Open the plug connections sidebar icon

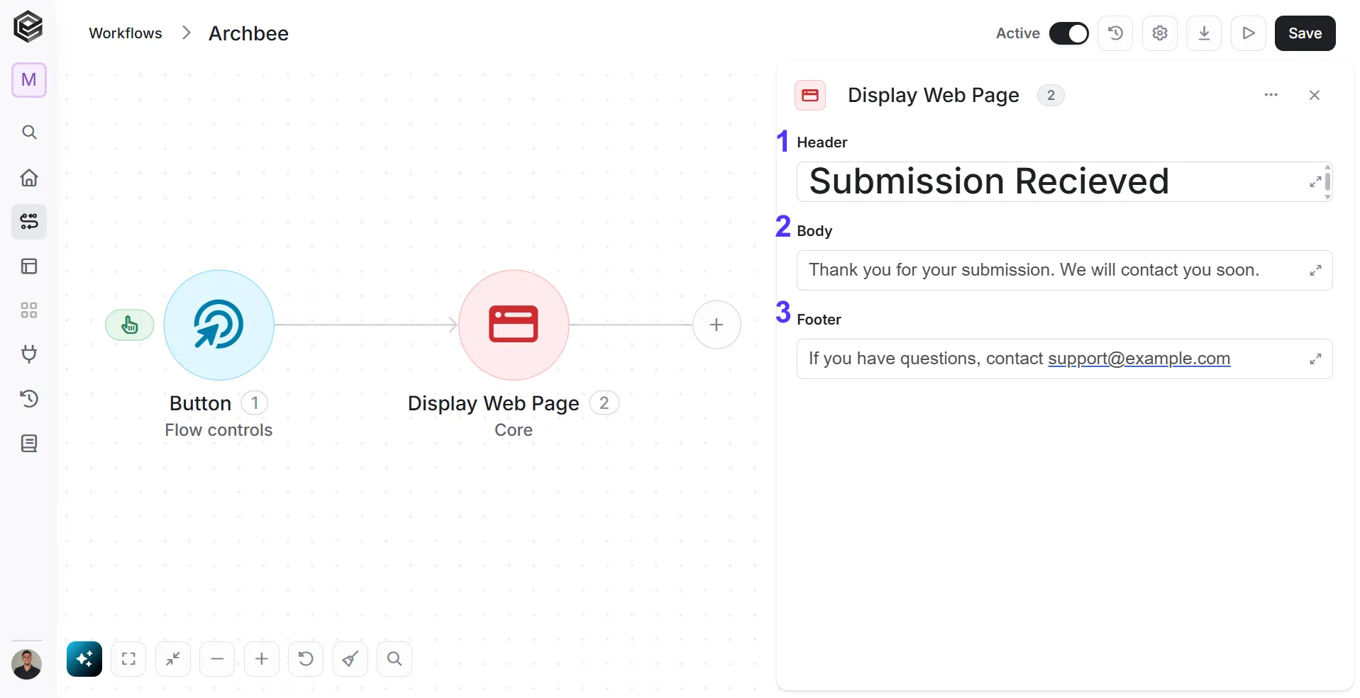pos(29,354)
